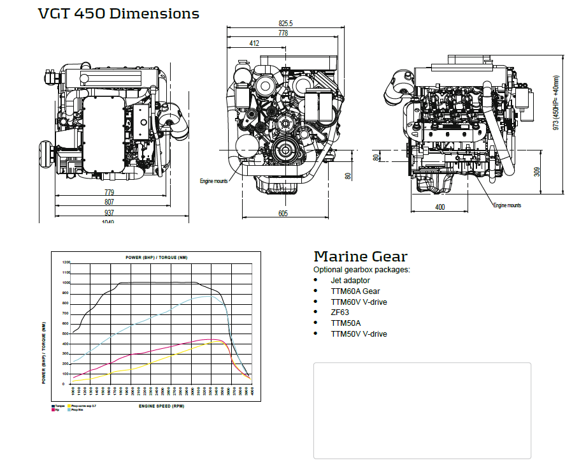Click the magenta Hp legend swatch

52,409
